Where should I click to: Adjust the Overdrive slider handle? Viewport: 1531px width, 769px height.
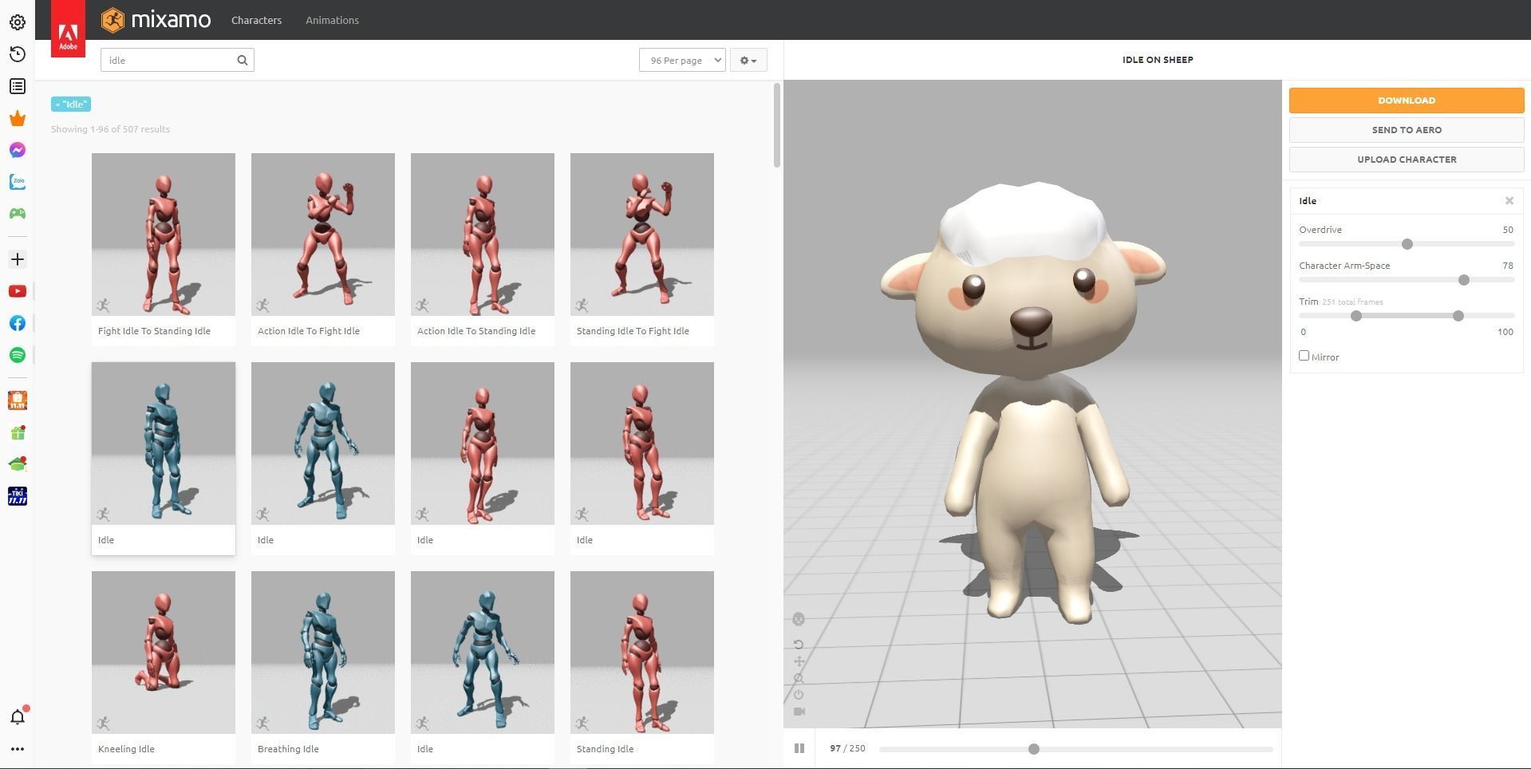1407,244
